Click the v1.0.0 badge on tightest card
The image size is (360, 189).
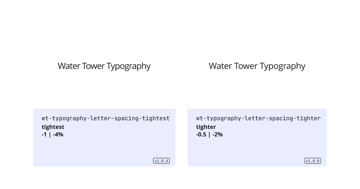point(161,161)
